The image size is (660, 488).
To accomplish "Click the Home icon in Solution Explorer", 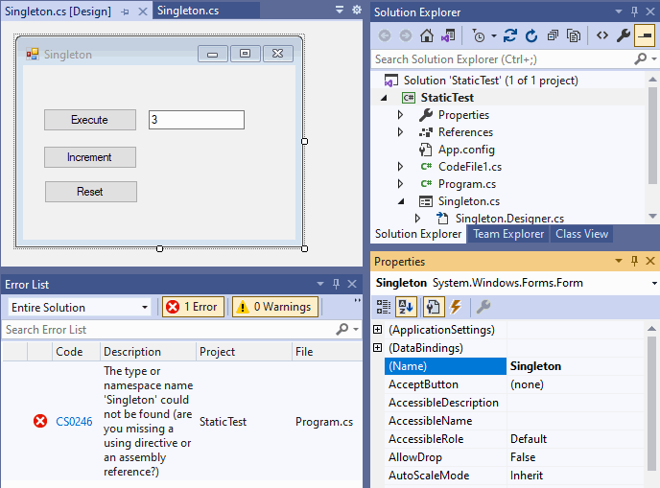I will click(426, 35).
